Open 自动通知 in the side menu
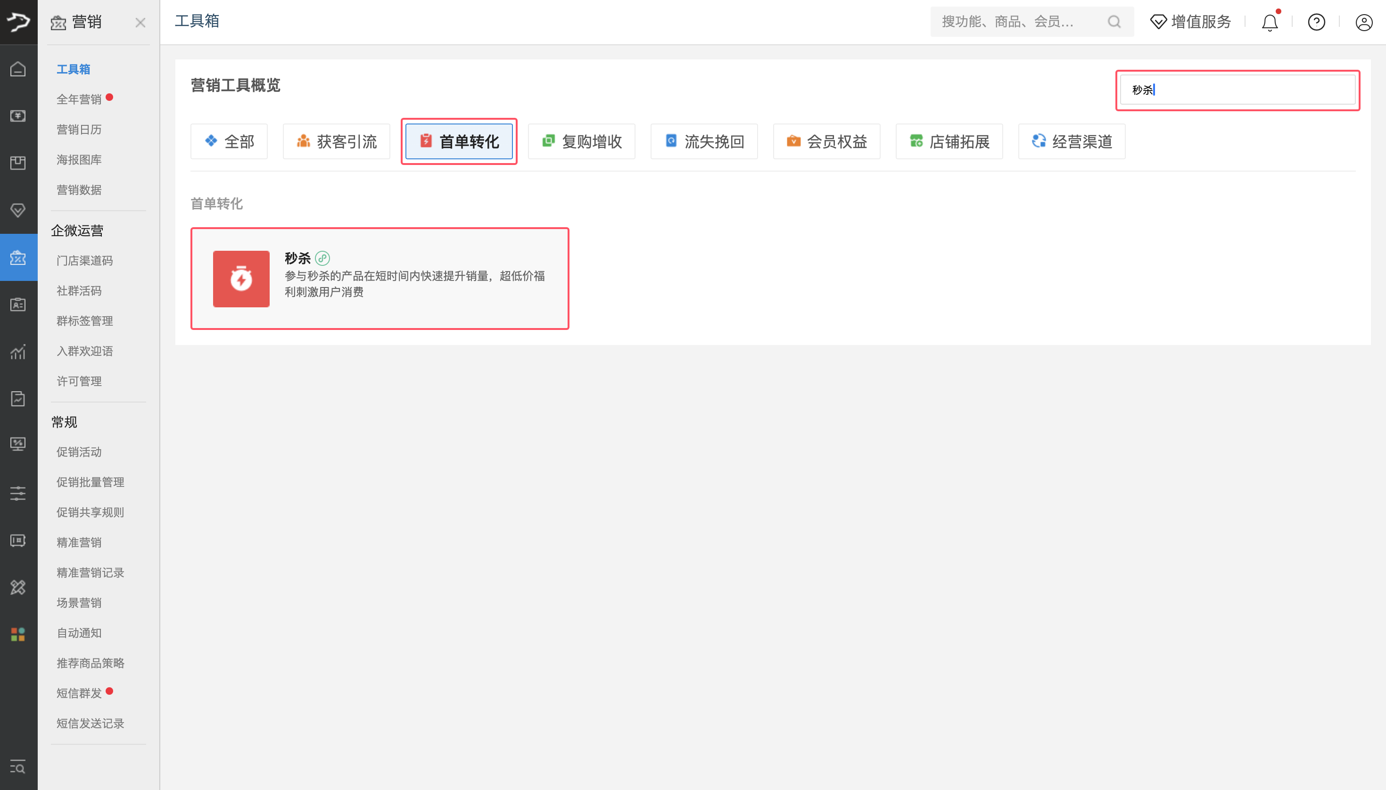The image size is (1386, 790). 79,633
